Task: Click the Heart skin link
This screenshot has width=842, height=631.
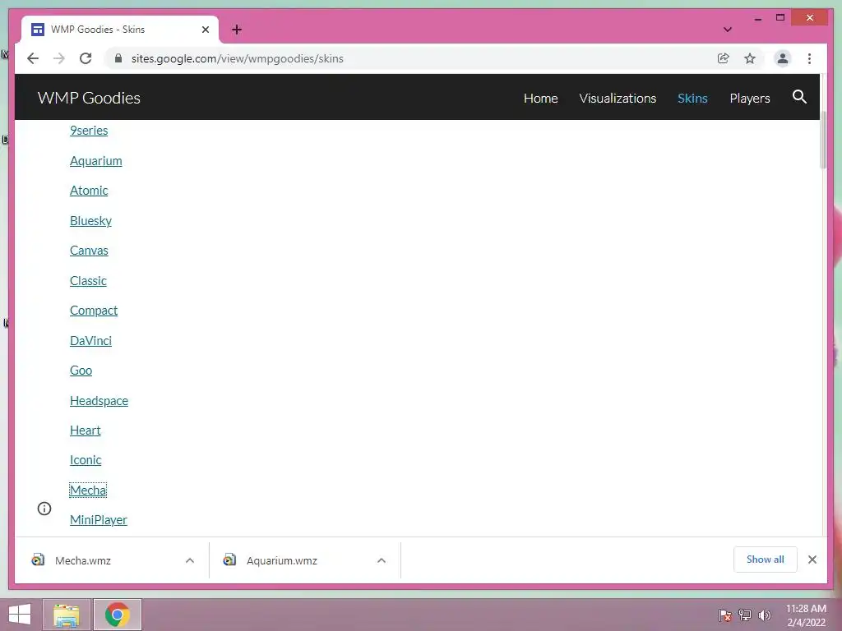Action: 85,431
